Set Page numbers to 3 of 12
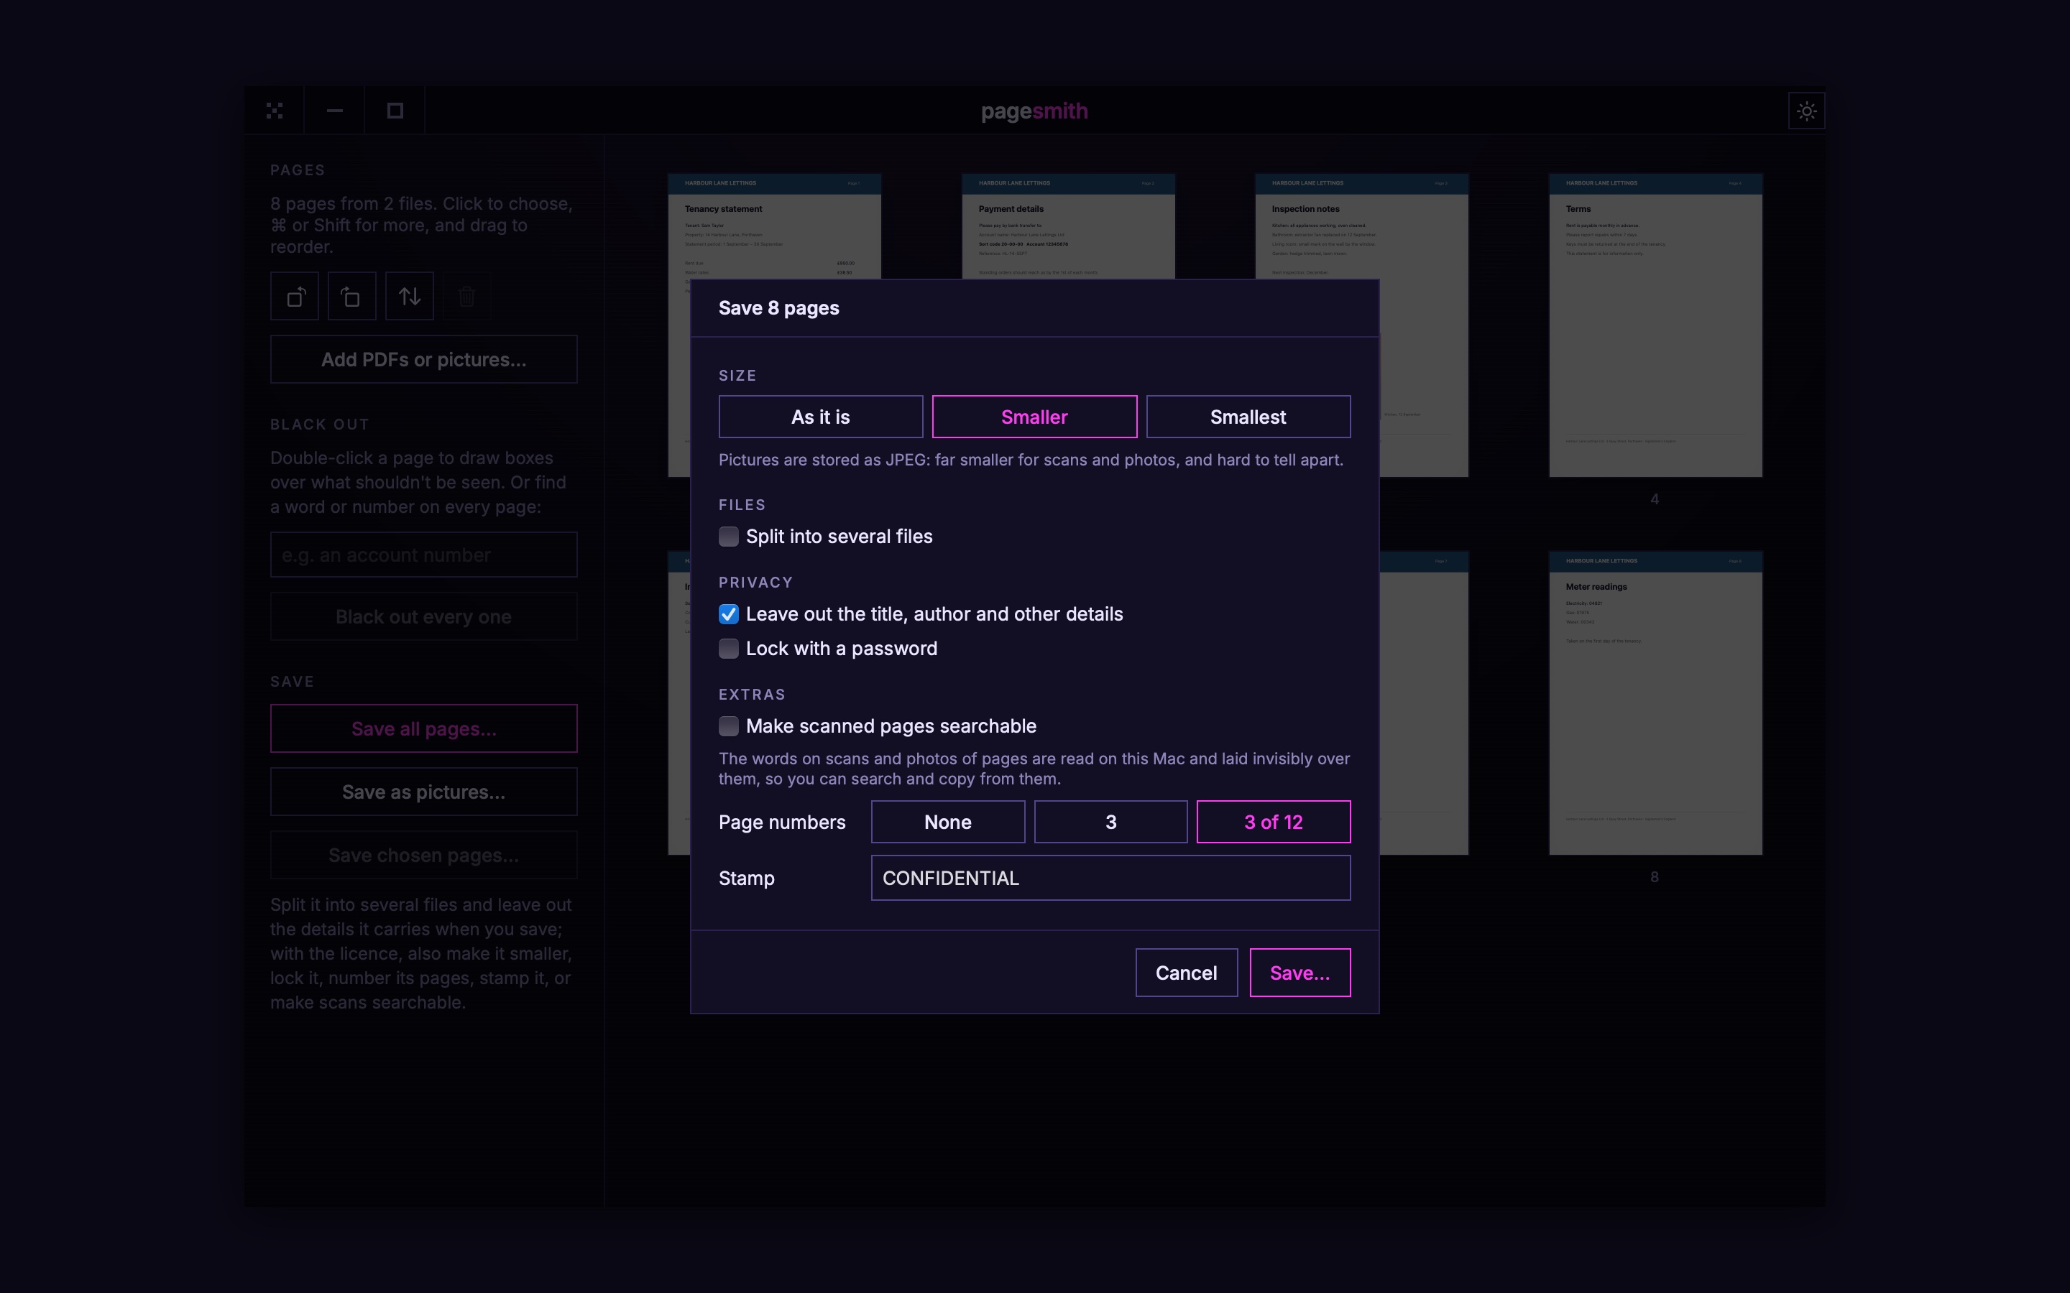Screen dimensions: 2070x1293 [1273, 822]
